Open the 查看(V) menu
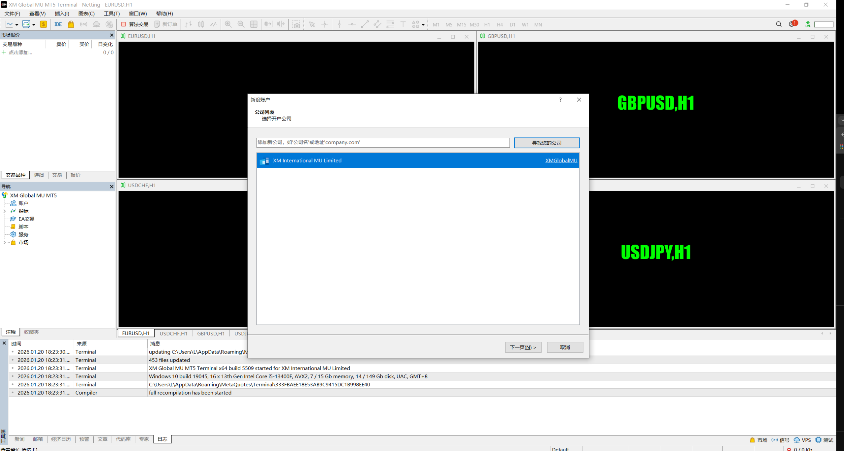844x451 pixels. 37,14
